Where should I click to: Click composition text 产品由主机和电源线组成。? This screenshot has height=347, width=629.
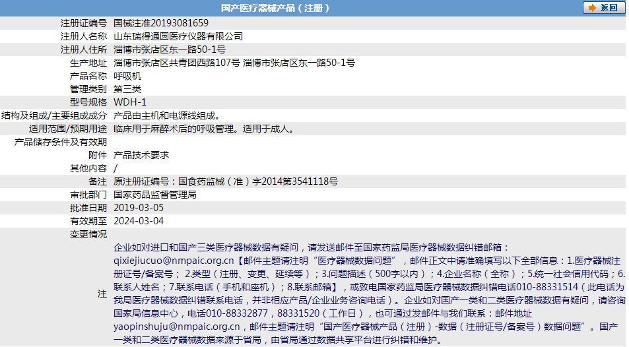click(x=168, y=116)
